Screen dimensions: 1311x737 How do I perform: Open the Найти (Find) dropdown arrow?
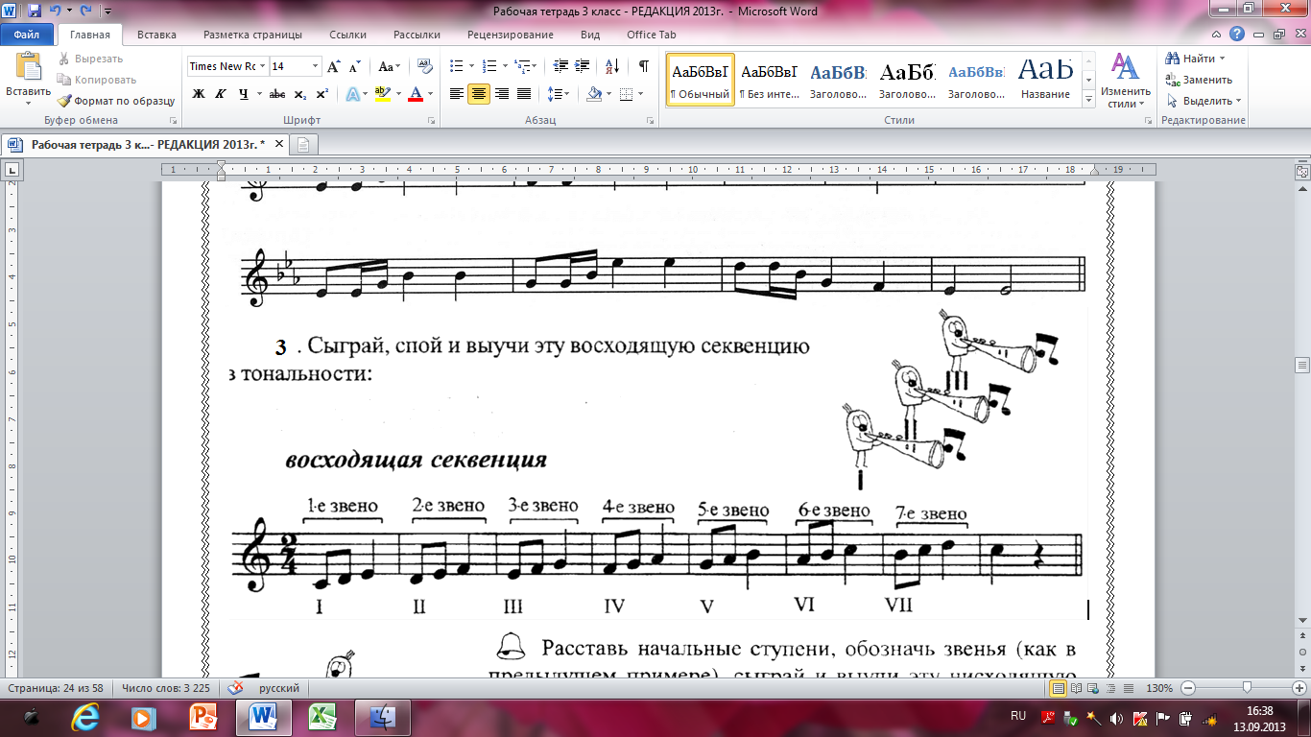[1223, 59]
